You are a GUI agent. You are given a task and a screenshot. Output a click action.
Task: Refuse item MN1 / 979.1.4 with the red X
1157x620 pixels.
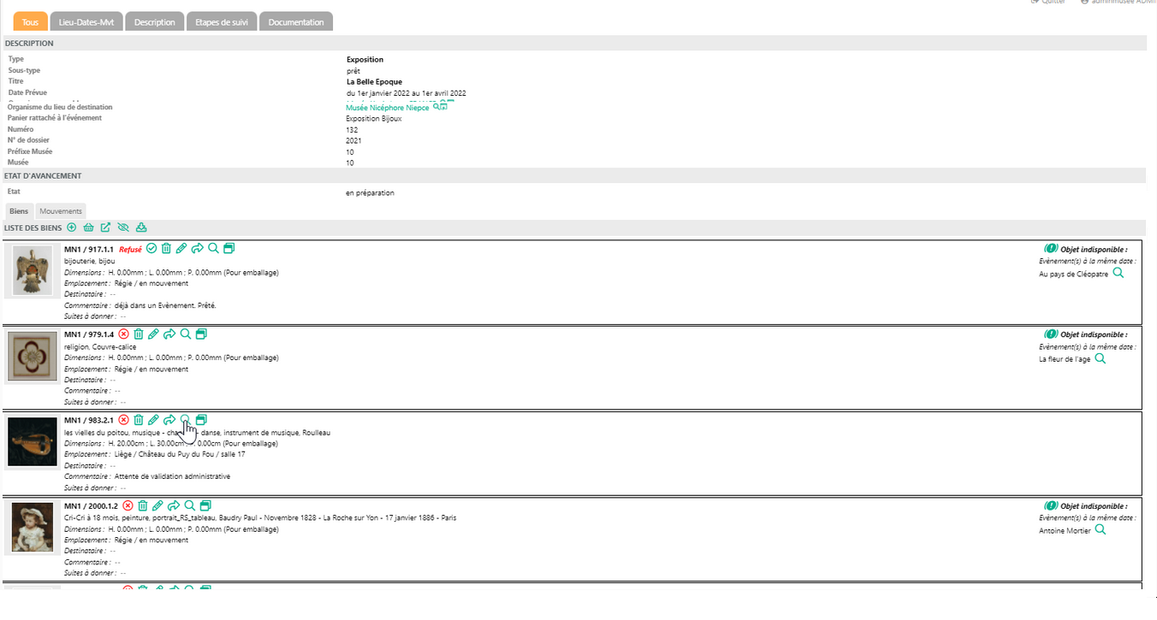(123, 334)
